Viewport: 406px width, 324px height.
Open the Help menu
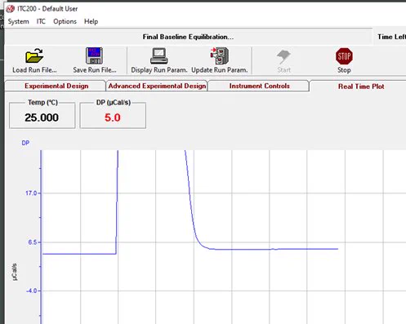(x=91, y=21)
